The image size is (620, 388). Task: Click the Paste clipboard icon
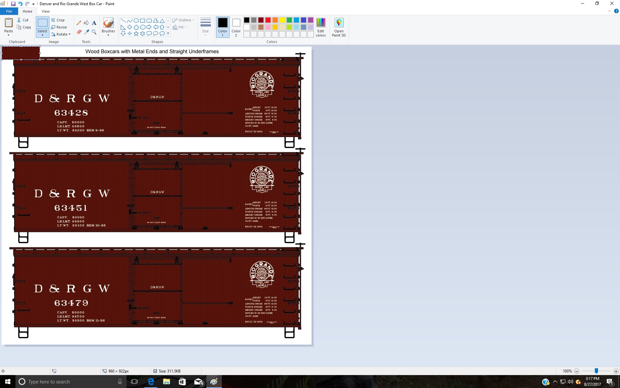(x=9, y=23)
